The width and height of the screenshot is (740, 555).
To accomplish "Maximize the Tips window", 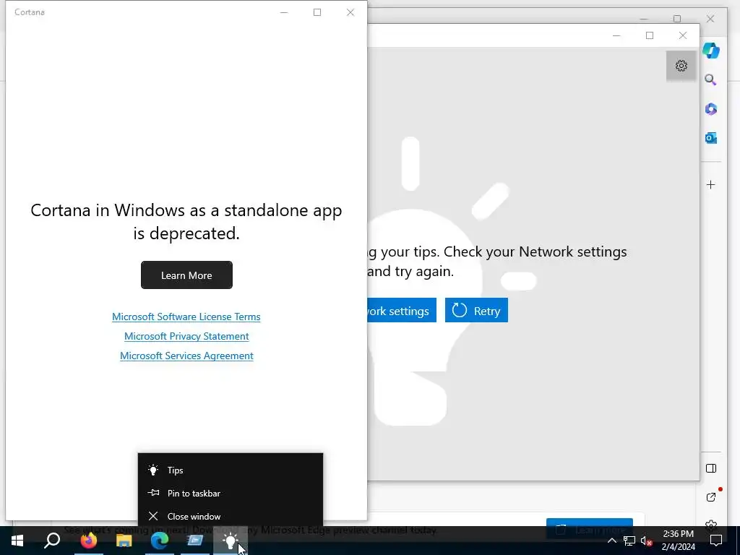I will (650, 35).
